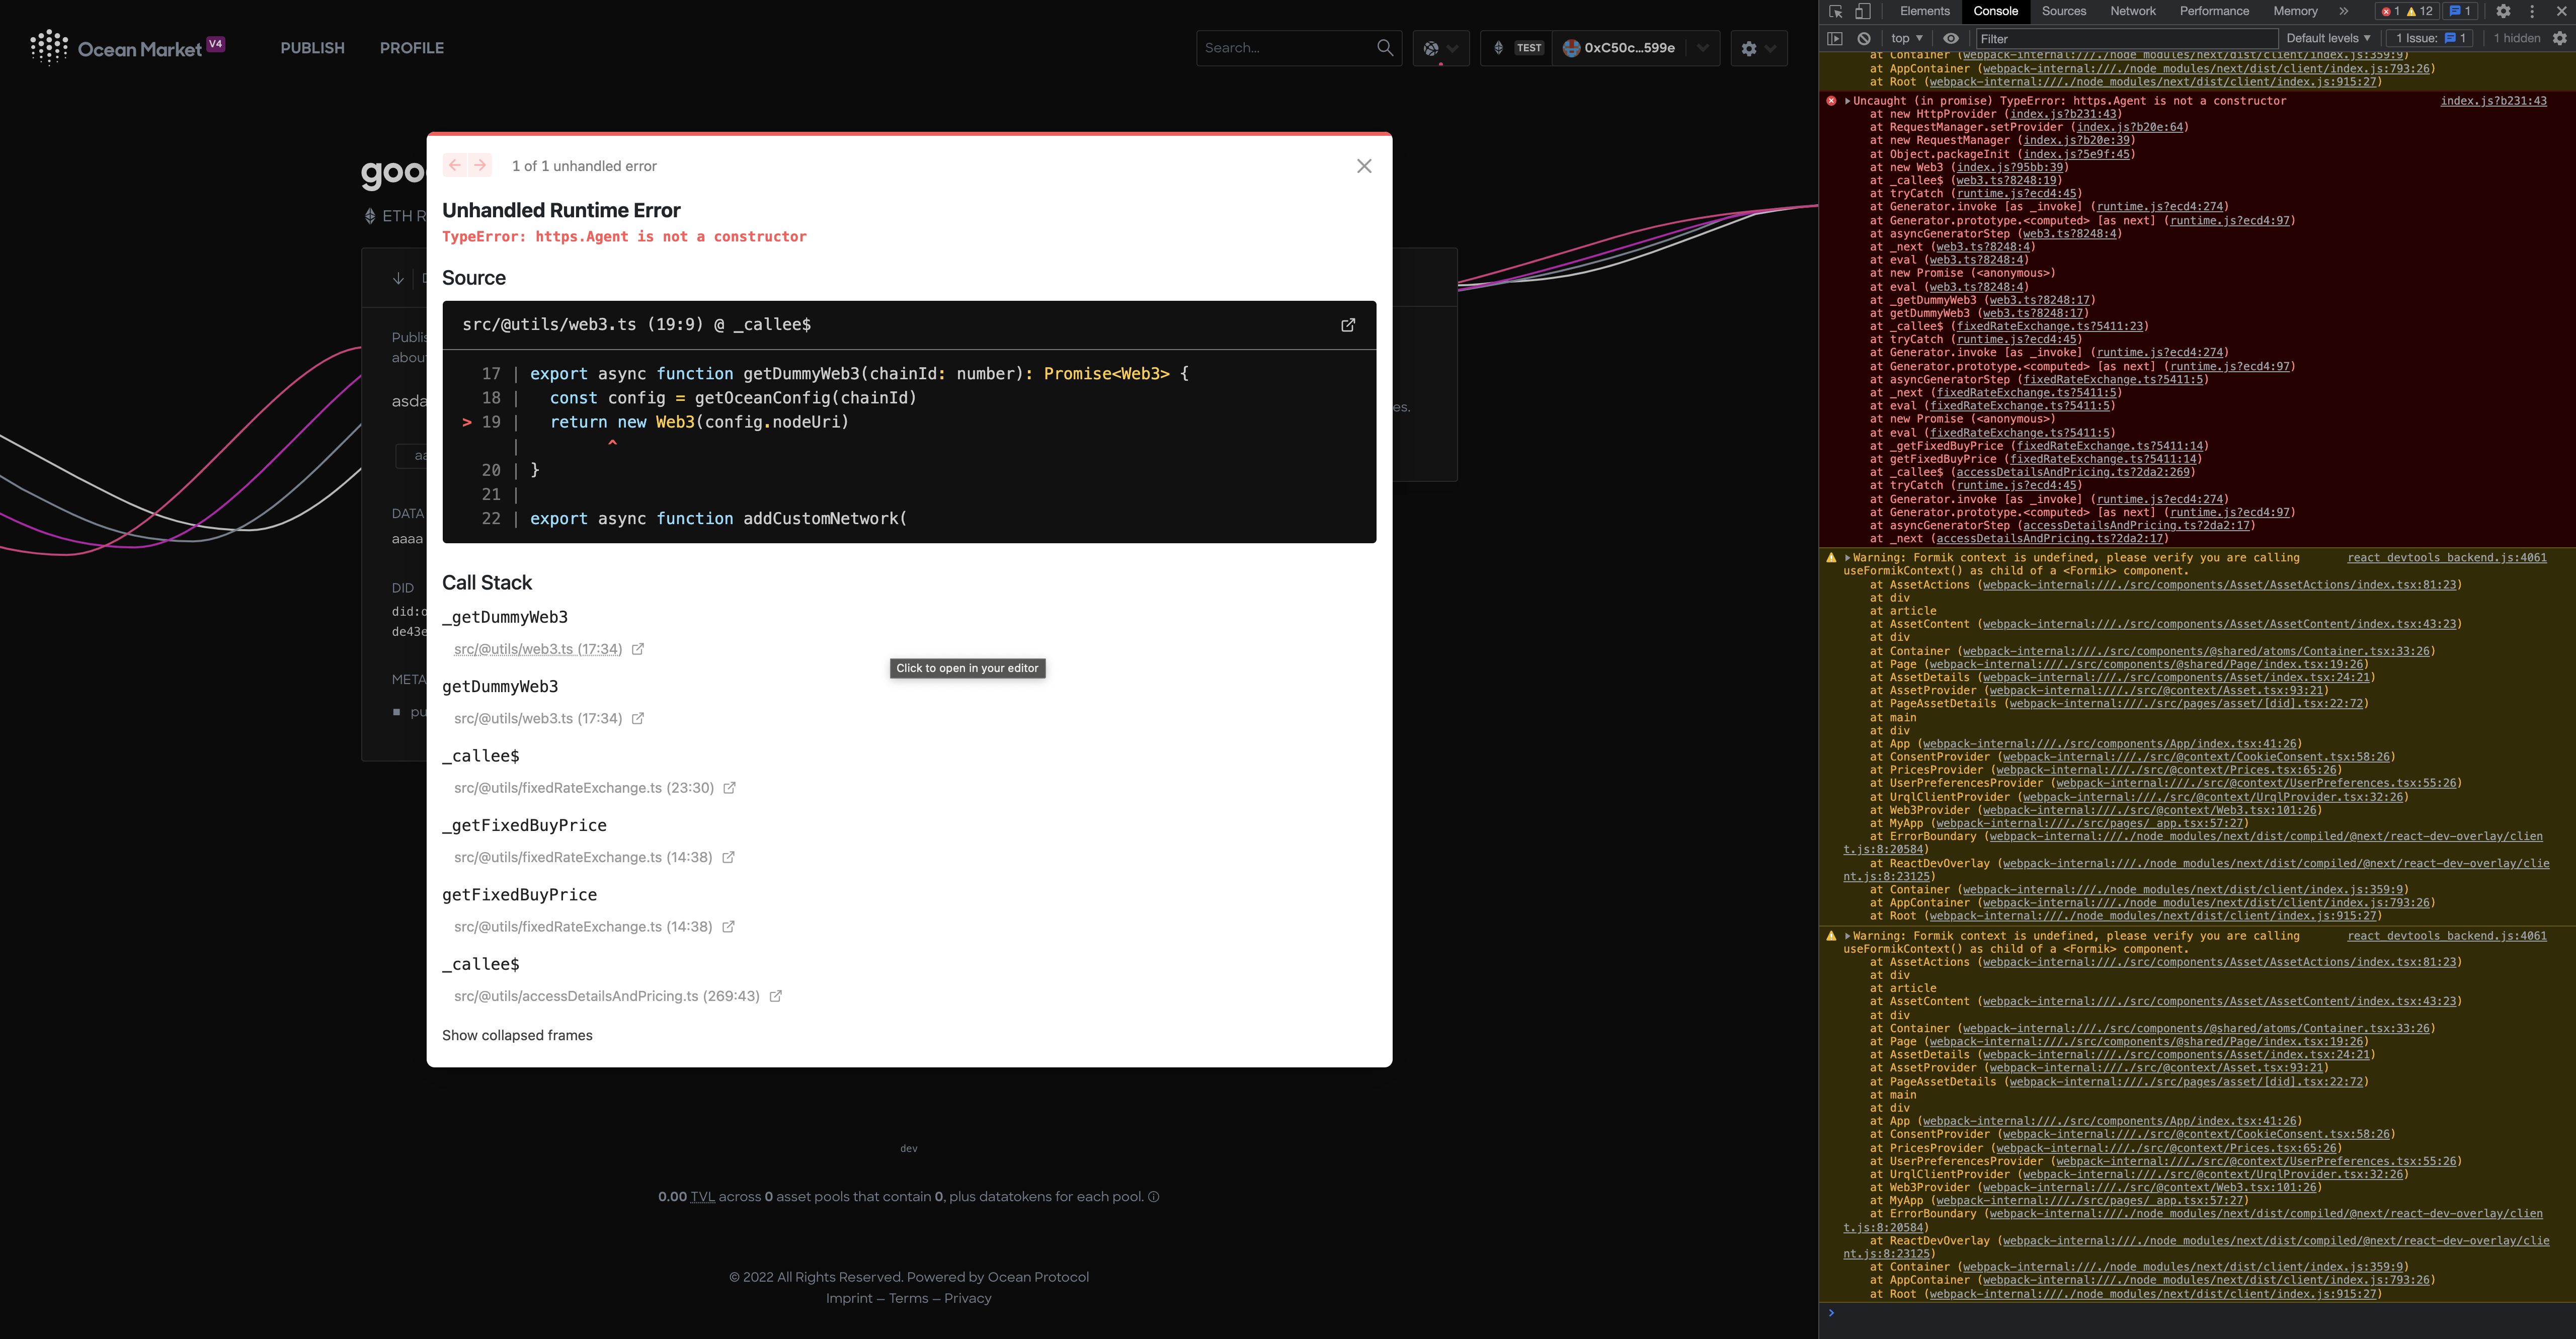This screenshot has height=1339, width=2576.
Task: Open the Default levels dropdown
Action: pos(2328,38)
